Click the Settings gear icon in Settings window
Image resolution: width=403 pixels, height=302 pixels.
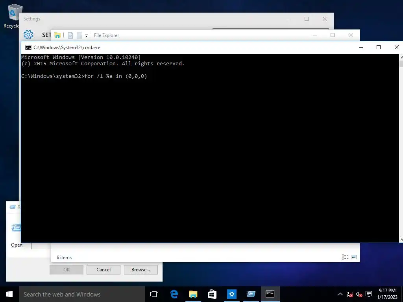pos(28,35)
